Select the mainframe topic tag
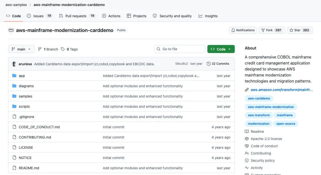 [x=285, y=115]
